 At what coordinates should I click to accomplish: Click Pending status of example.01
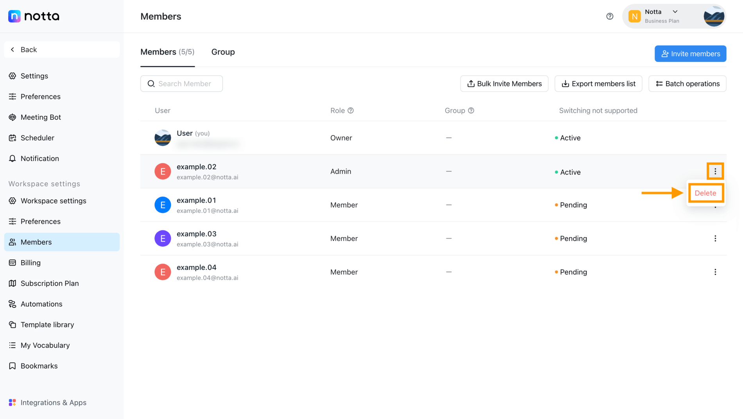[x=571, y=205]
